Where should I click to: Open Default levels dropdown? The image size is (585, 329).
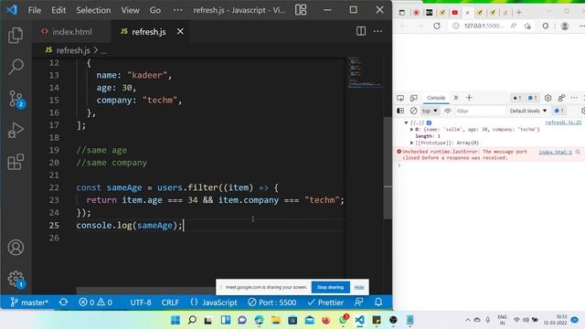click(528, 111)
